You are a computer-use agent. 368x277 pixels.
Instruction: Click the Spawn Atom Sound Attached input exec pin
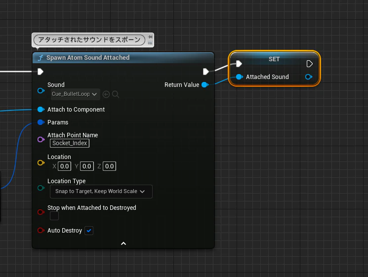pos(41,72)
